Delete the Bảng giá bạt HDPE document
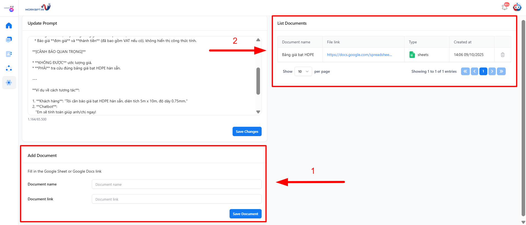Viewport: 526px width, 225px height. point(502,55)
